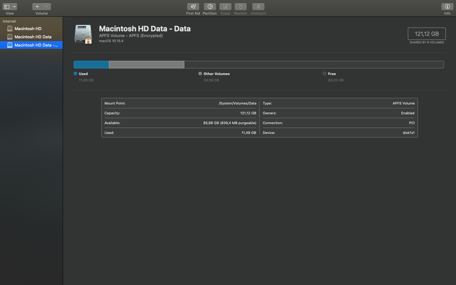Select Macintosh HD in the sidebar
456x285 pixels.
31,28
